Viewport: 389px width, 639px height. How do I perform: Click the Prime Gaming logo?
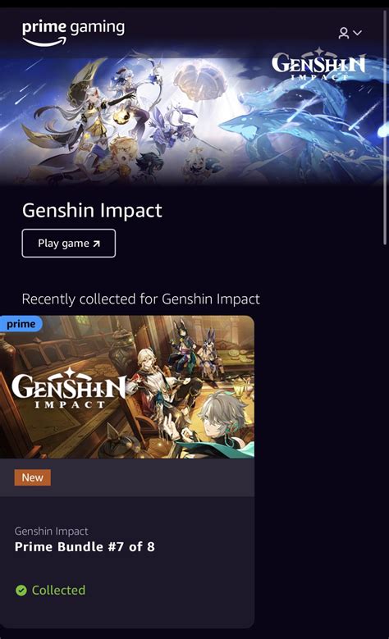point(73,32)
